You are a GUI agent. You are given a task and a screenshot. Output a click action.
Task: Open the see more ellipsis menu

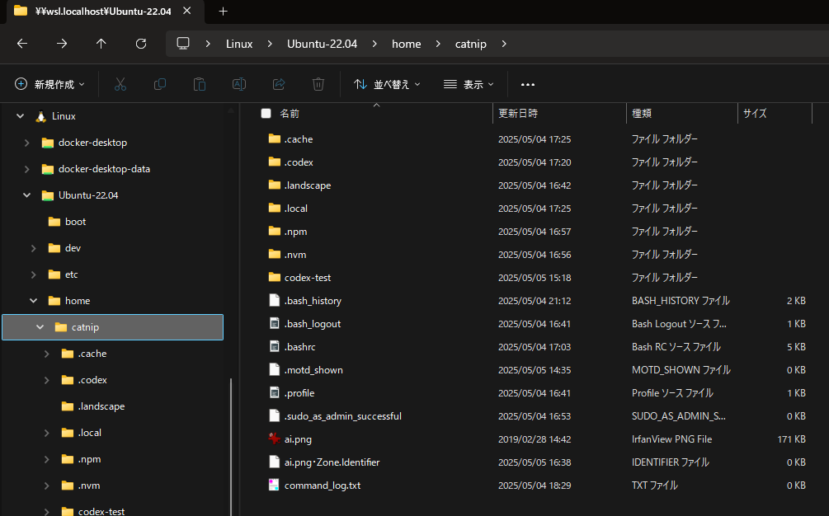pos(528,85)
